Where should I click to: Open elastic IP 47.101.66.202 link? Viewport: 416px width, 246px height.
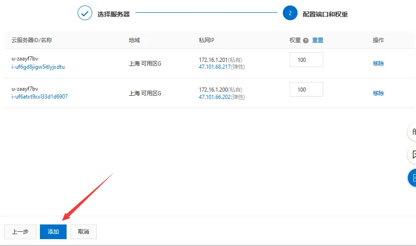(214, 97)
